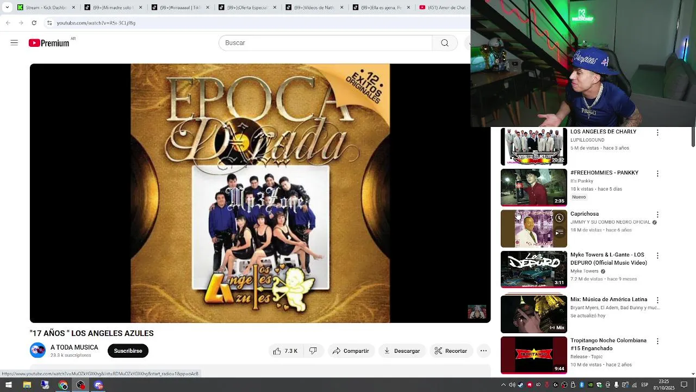696x392 pixels.
Task: Go to YouTube Premium home logo
Action: pyautogui.click(x=49, y=43)
